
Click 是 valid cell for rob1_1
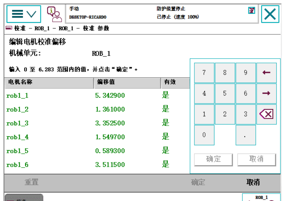point(166,95)
